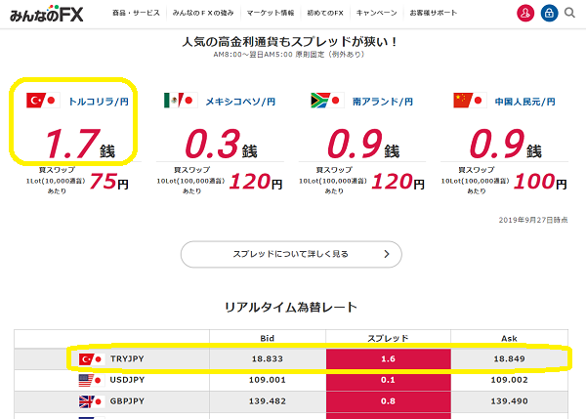586x419 pixels.
Task: Click the スプレッドについて詳しく見る button
Action: [x=291, y=254]
